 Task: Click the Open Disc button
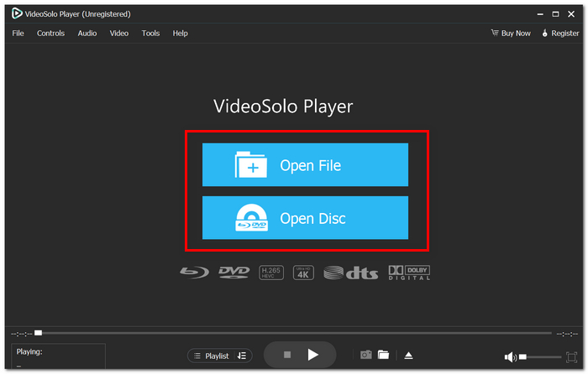tap(305, 218)
